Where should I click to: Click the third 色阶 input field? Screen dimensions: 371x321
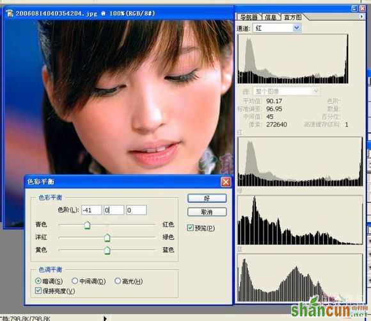pos(136,210)
